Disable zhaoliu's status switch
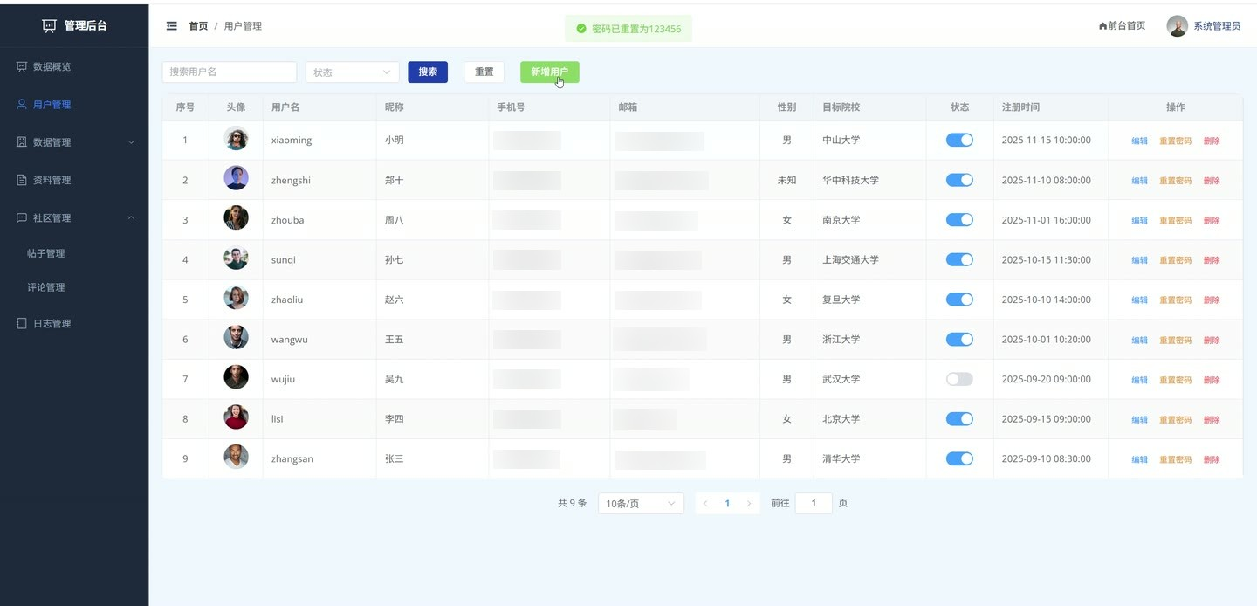 (x=959, y=300)
